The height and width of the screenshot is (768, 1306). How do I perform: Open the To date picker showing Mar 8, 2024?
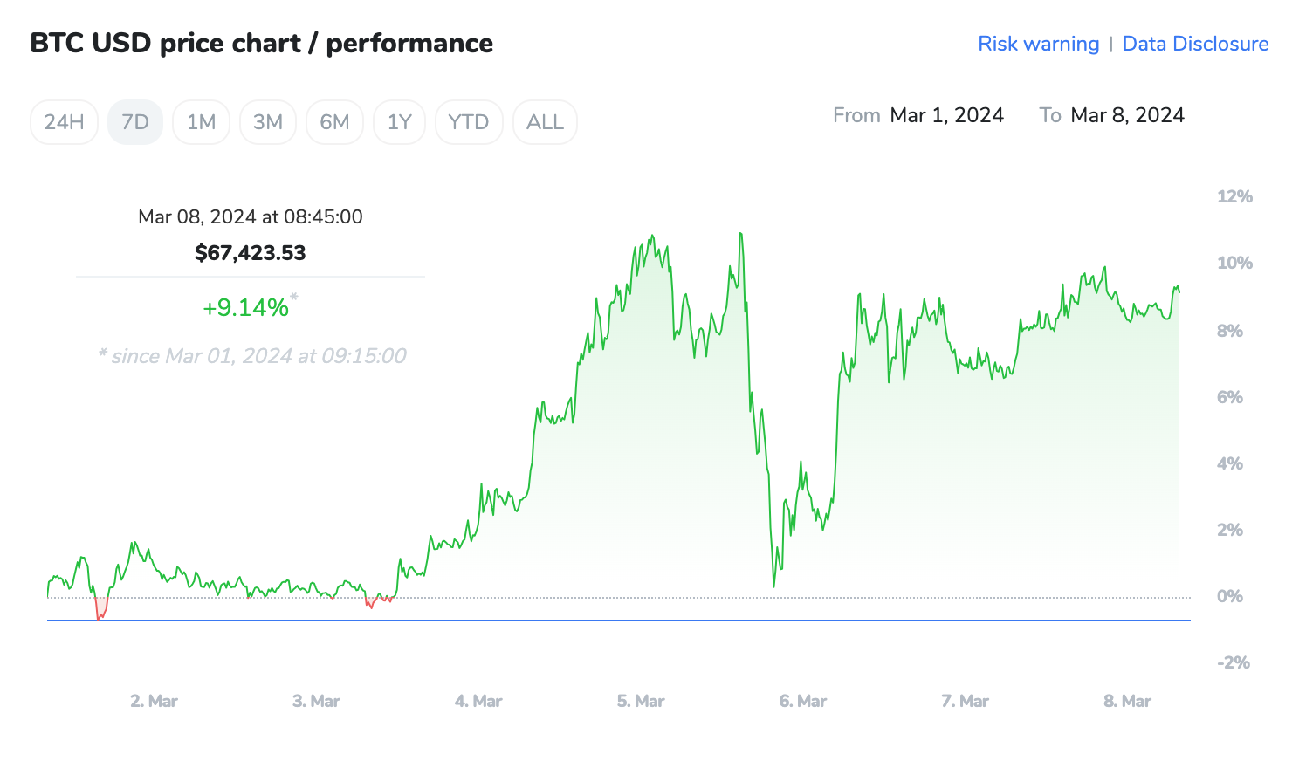coord(1127,114)
